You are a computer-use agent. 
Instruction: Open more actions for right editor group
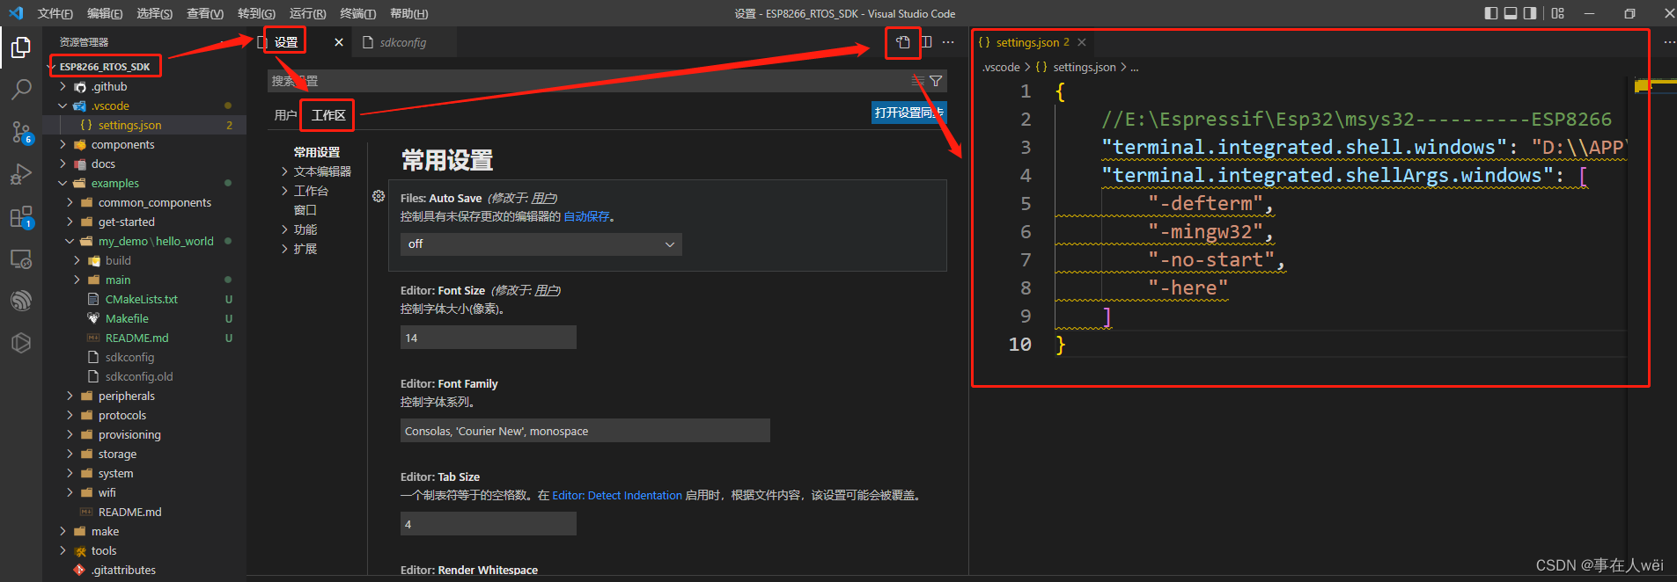(1669, 42)
